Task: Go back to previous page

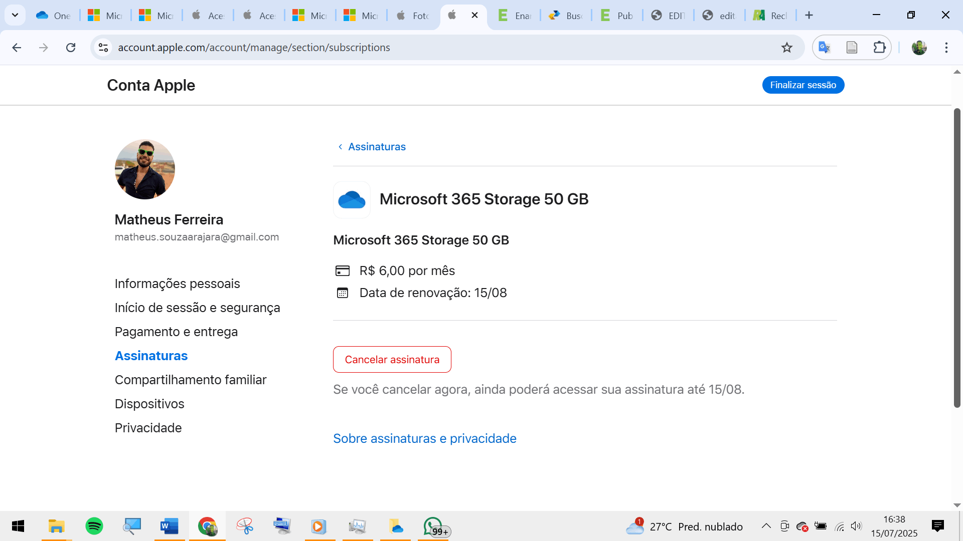Action: click(x=17, y=48)
